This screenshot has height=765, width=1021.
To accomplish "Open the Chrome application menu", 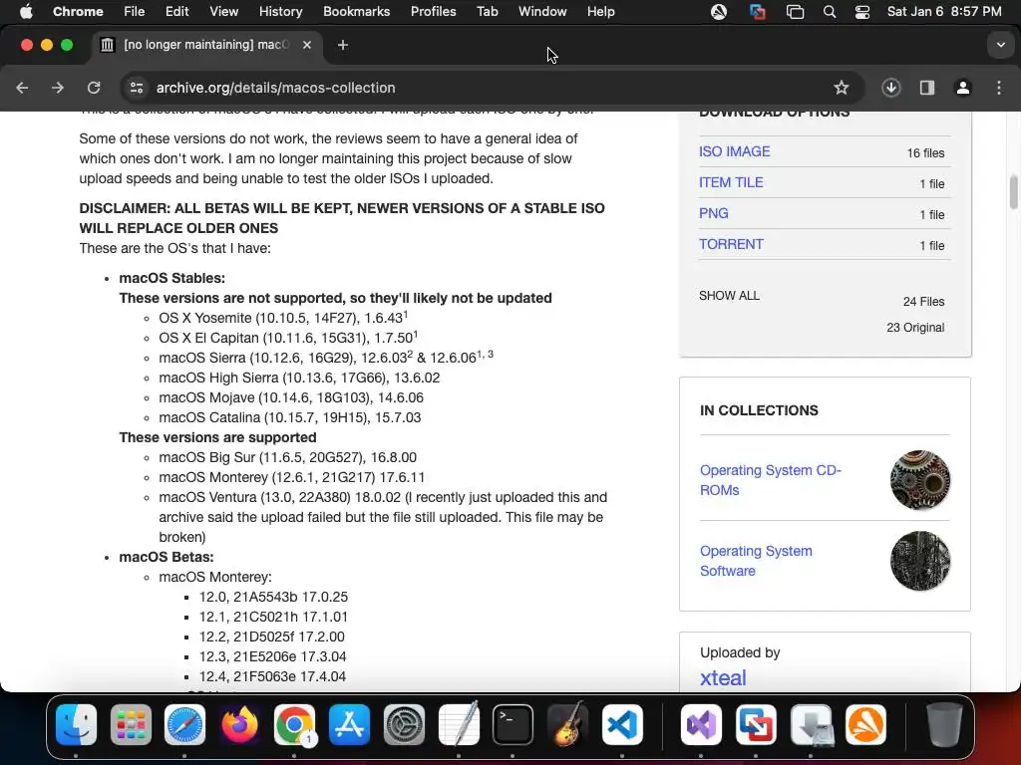I will tap(78, 12).
